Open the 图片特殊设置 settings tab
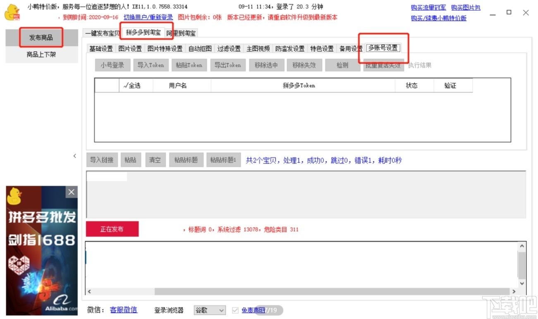The height and width of the screenshot is (319, 538). pyautogui.click(x=165, y=49)
